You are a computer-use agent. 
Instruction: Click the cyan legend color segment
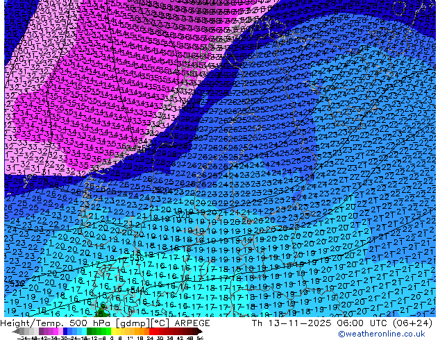tap(84, 332)
